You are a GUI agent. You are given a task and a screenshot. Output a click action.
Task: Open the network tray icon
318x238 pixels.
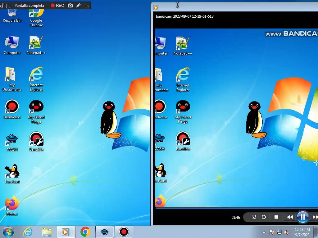[279, 232]
